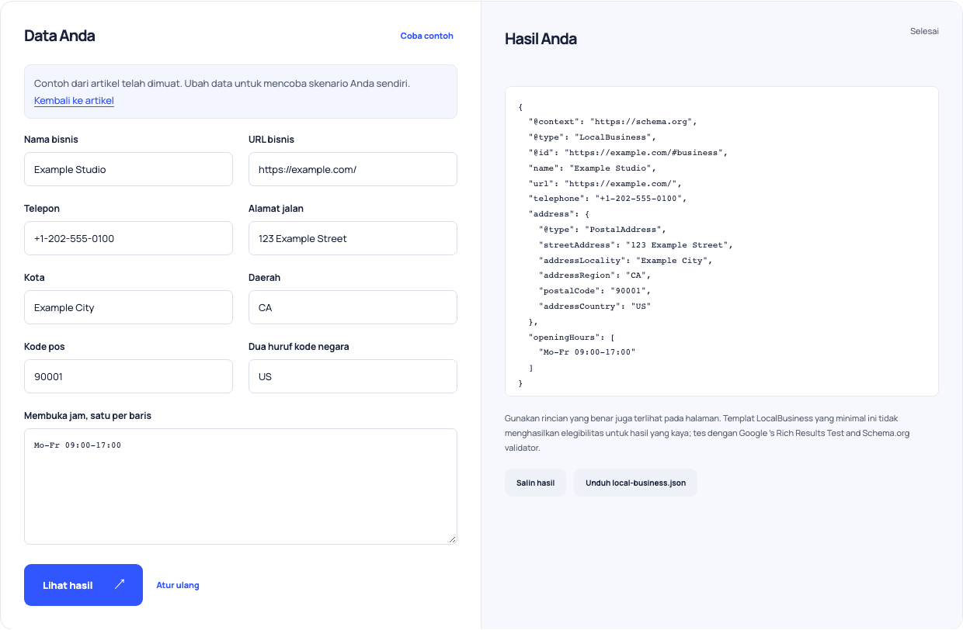Click the textarea resize handle corner
Screen dimensions: 963x630
451,538
